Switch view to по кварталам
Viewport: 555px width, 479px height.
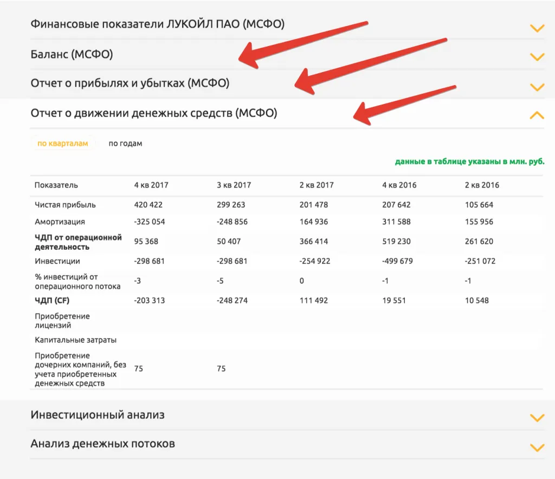[62, 144]
